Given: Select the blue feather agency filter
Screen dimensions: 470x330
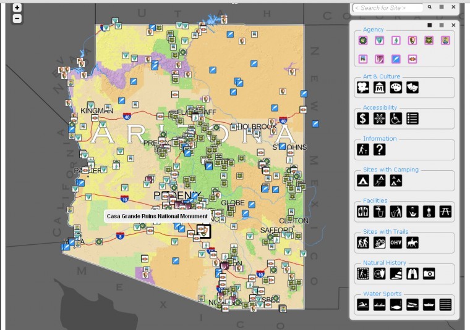Looking at the screenshot, I should [396, 59].
